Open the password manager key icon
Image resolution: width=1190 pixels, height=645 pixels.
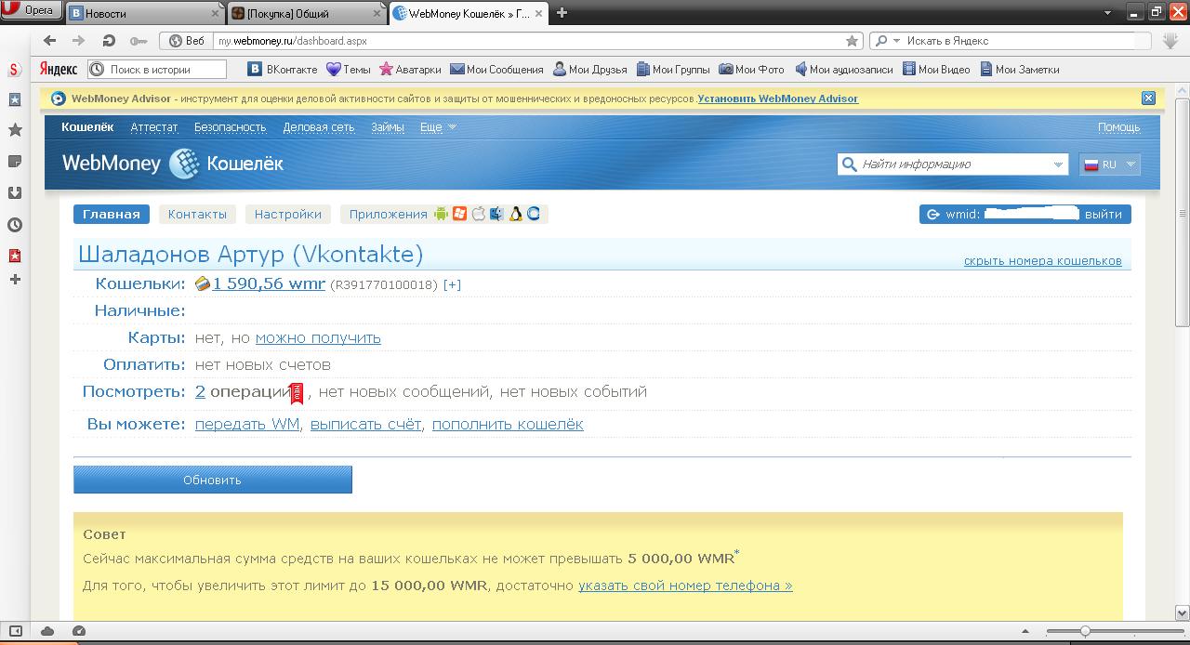click(x=139, y=41)
